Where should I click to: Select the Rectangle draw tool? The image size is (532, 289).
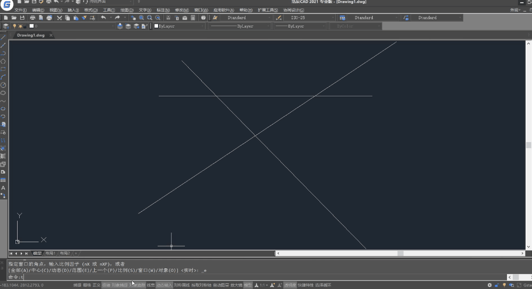pyautogui.click(x=3, y=69)
